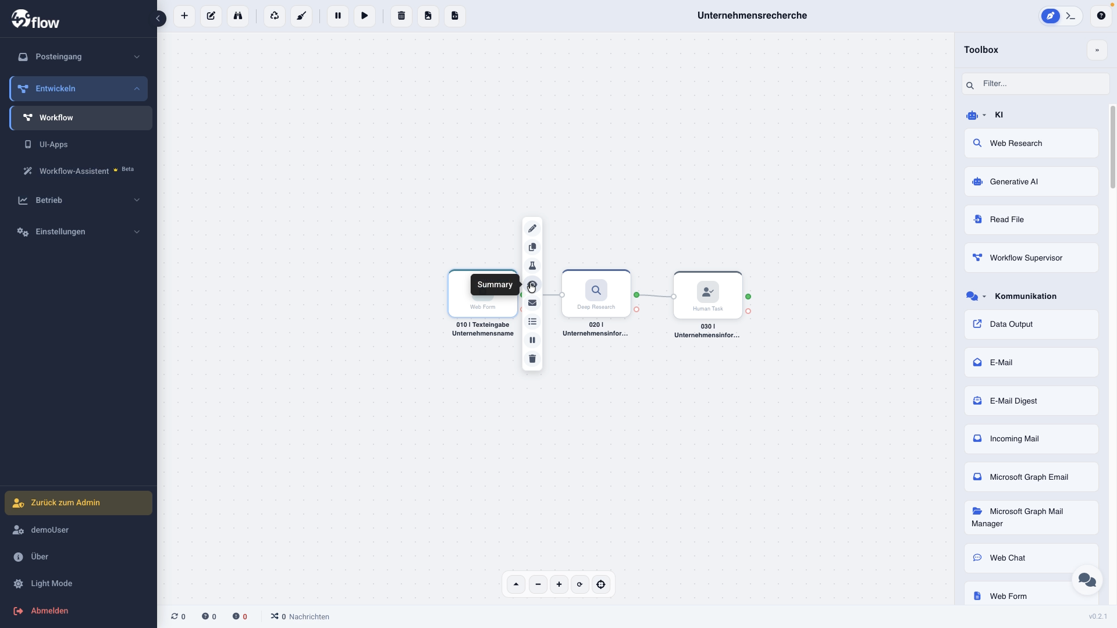Click the flask test icon in node menu
The height and width of the screenshot is (628, 1117).
(532, 266)
